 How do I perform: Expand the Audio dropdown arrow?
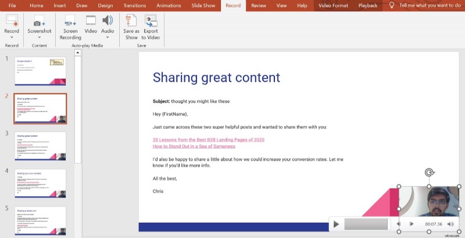pyautogui.click(x=108, y=37)
